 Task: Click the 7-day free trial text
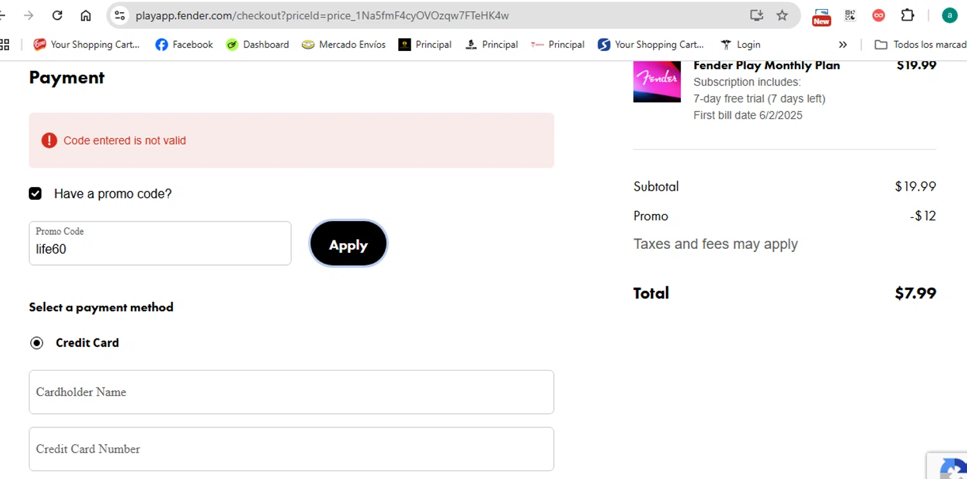coord(759,99)
